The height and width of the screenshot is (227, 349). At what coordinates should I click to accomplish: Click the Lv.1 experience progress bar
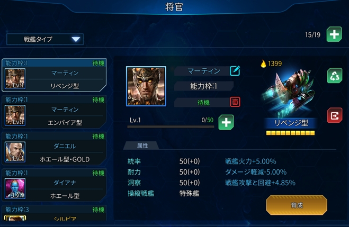pos(171,127)
